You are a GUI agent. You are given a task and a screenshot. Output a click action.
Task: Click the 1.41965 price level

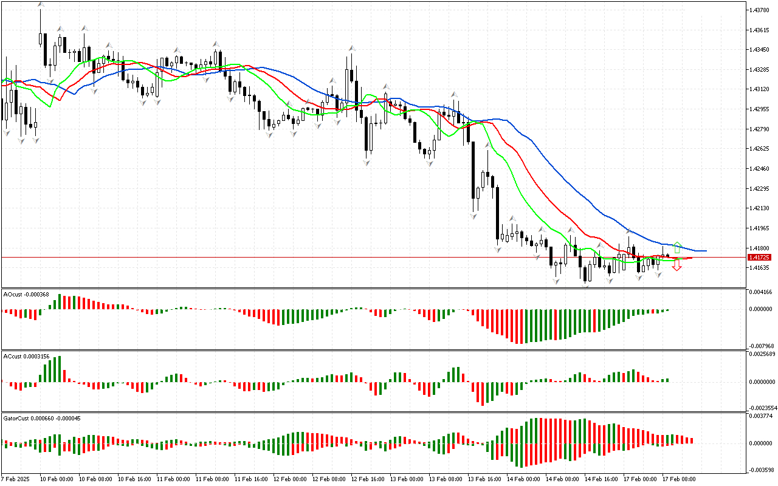tap(760, 228)
